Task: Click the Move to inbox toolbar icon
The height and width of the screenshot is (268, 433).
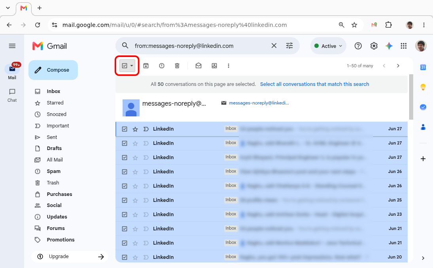Action: pyautogui.click(x=214, y=66)
